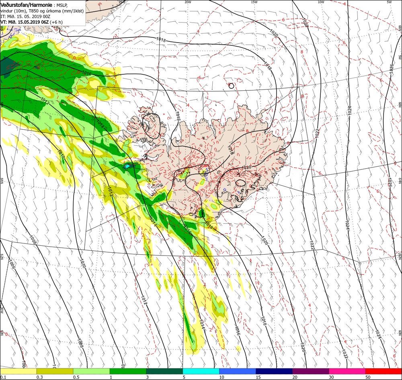Click the pink 30 mm legend swatch

click(347, 371)
